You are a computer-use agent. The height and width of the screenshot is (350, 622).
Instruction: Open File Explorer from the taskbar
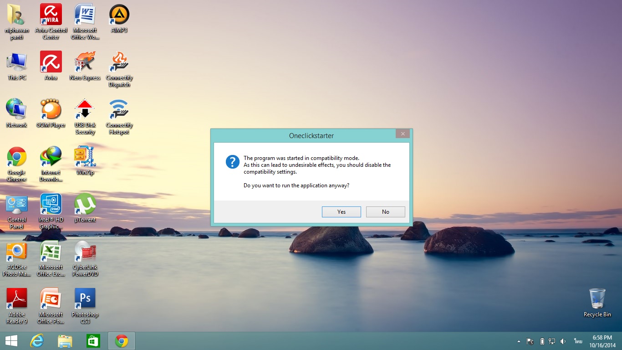point(65,341)
